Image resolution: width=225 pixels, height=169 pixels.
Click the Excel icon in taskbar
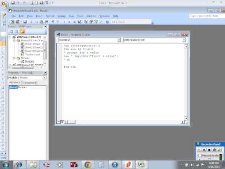(142, 165)
